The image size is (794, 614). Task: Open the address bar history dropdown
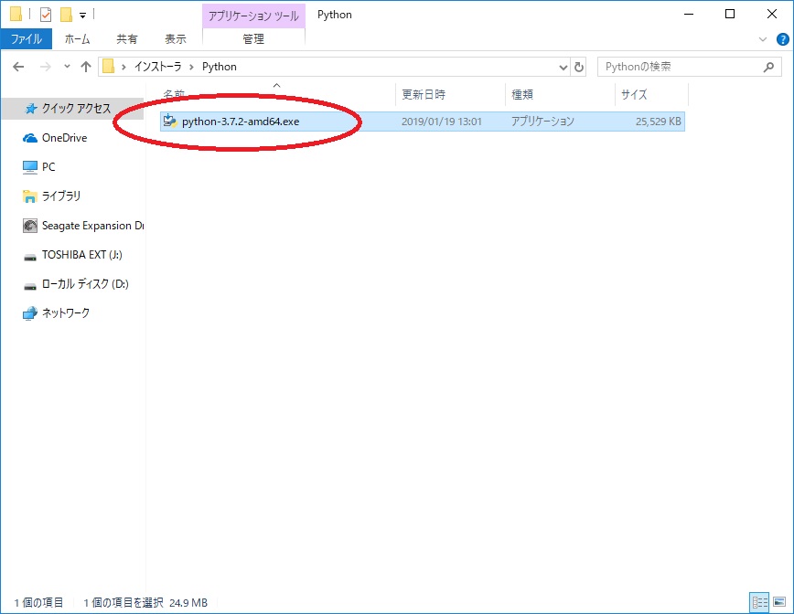coord(563,68)
